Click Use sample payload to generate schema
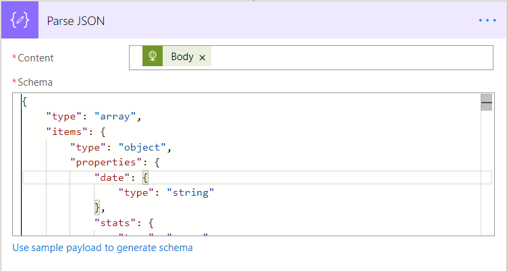Screen dimensions: 507x272 click(x=103, y=248)
